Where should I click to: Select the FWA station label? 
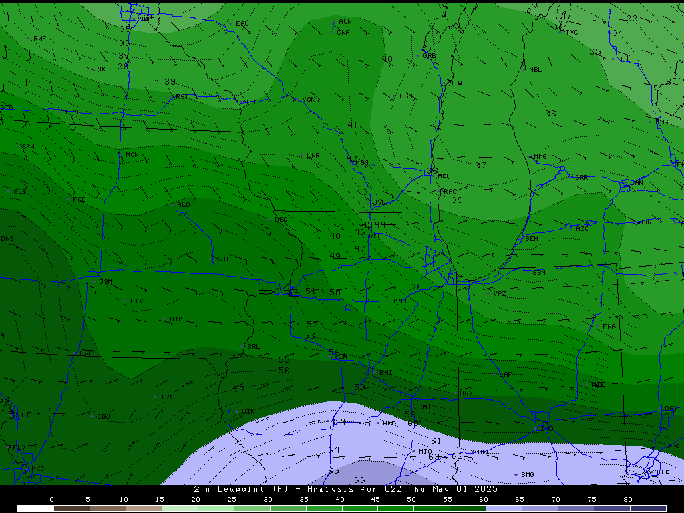[x=609, y=326]
